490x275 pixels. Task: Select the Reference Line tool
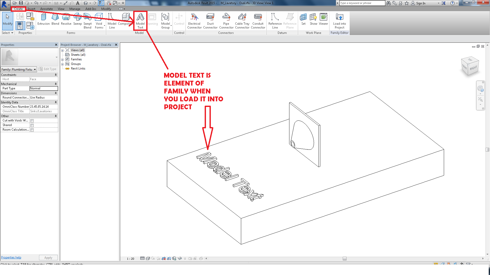tap(275, 20)
